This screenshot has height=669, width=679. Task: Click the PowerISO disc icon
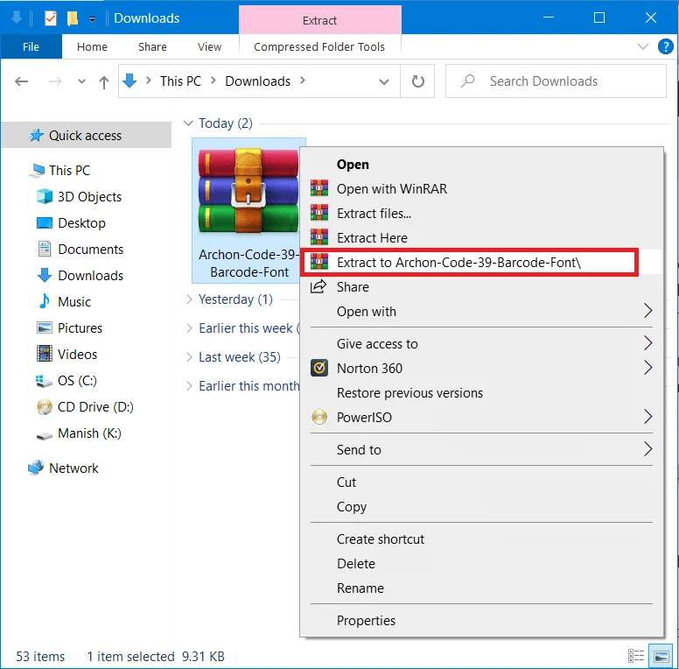[x=319, y=417]
